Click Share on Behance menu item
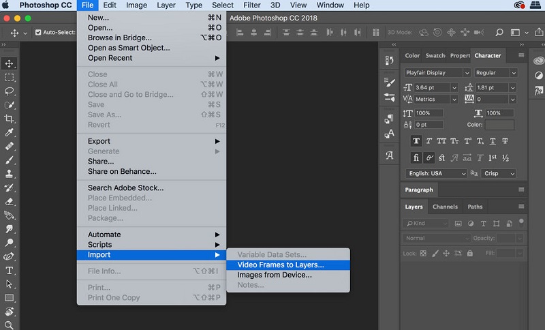Image resolution: width=545 pixels, height=330 pixels. tap(151, 171)
